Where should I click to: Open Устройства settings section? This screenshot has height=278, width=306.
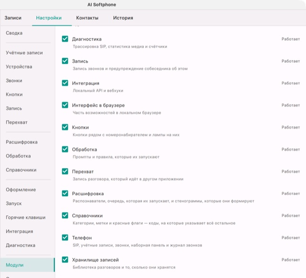pos(19,67)
